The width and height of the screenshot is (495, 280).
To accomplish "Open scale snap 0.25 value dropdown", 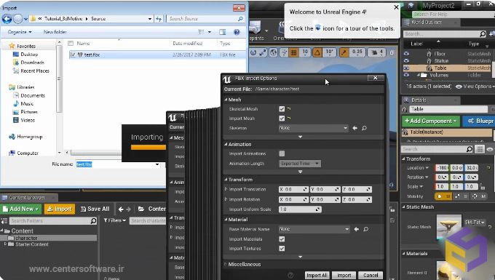I will click(357, 52).
